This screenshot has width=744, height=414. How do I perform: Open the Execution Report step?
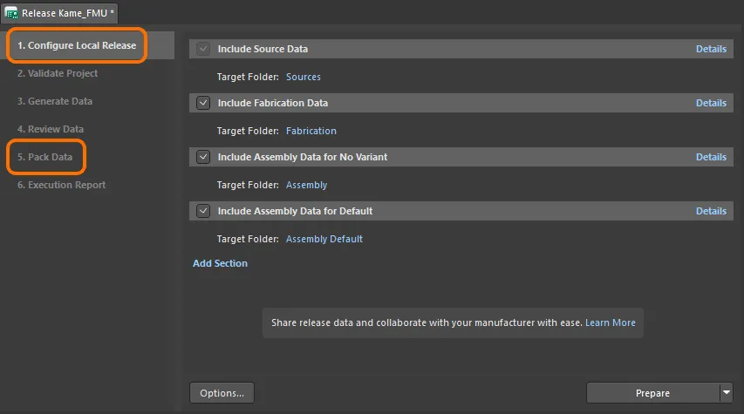coord(62,185)
